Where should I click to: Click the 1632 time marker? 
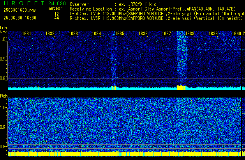point(50,34)
